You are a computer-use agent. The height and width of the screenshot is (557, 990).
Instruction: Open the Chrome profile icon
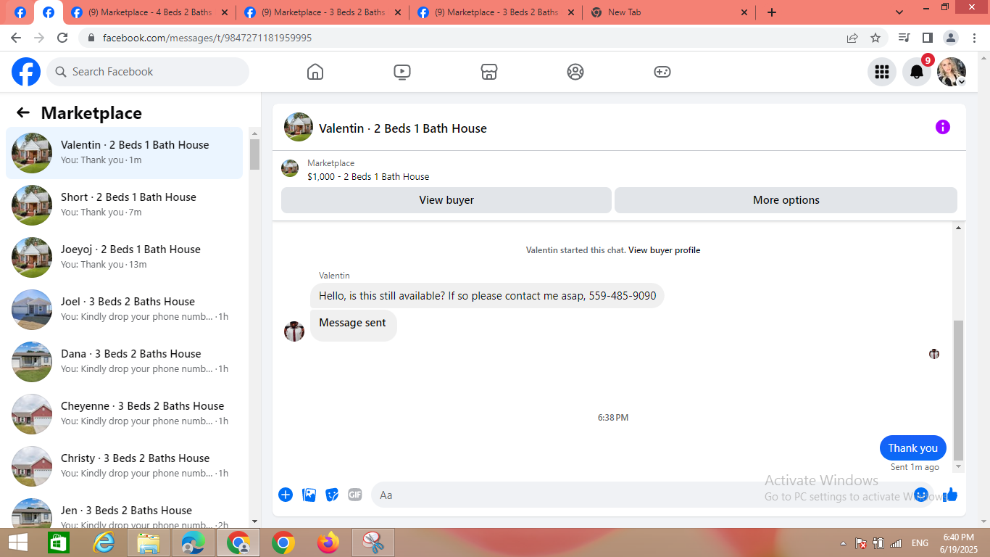(x=950, y=38)
